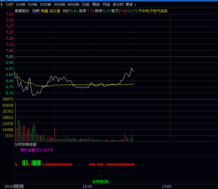The width and height of the screenshot is (218, 189).
Task: Click the 均线 legend label
Action: pos(44,11)
